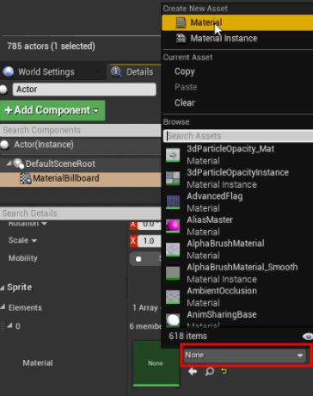Click reset to default yellow arrow

[224, 371]
